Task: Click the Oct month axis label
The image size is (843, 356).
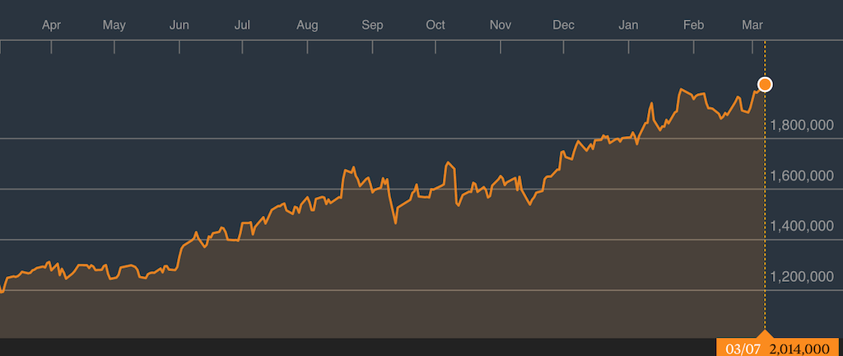Action: click(435, 25)
